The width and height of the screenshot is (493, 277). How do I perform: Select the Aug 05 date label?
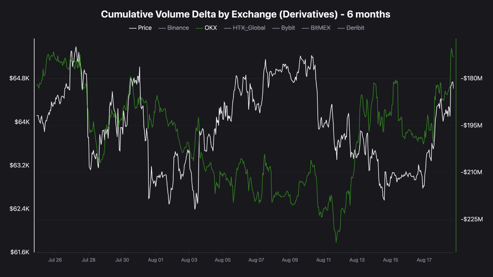click(223, 260)
